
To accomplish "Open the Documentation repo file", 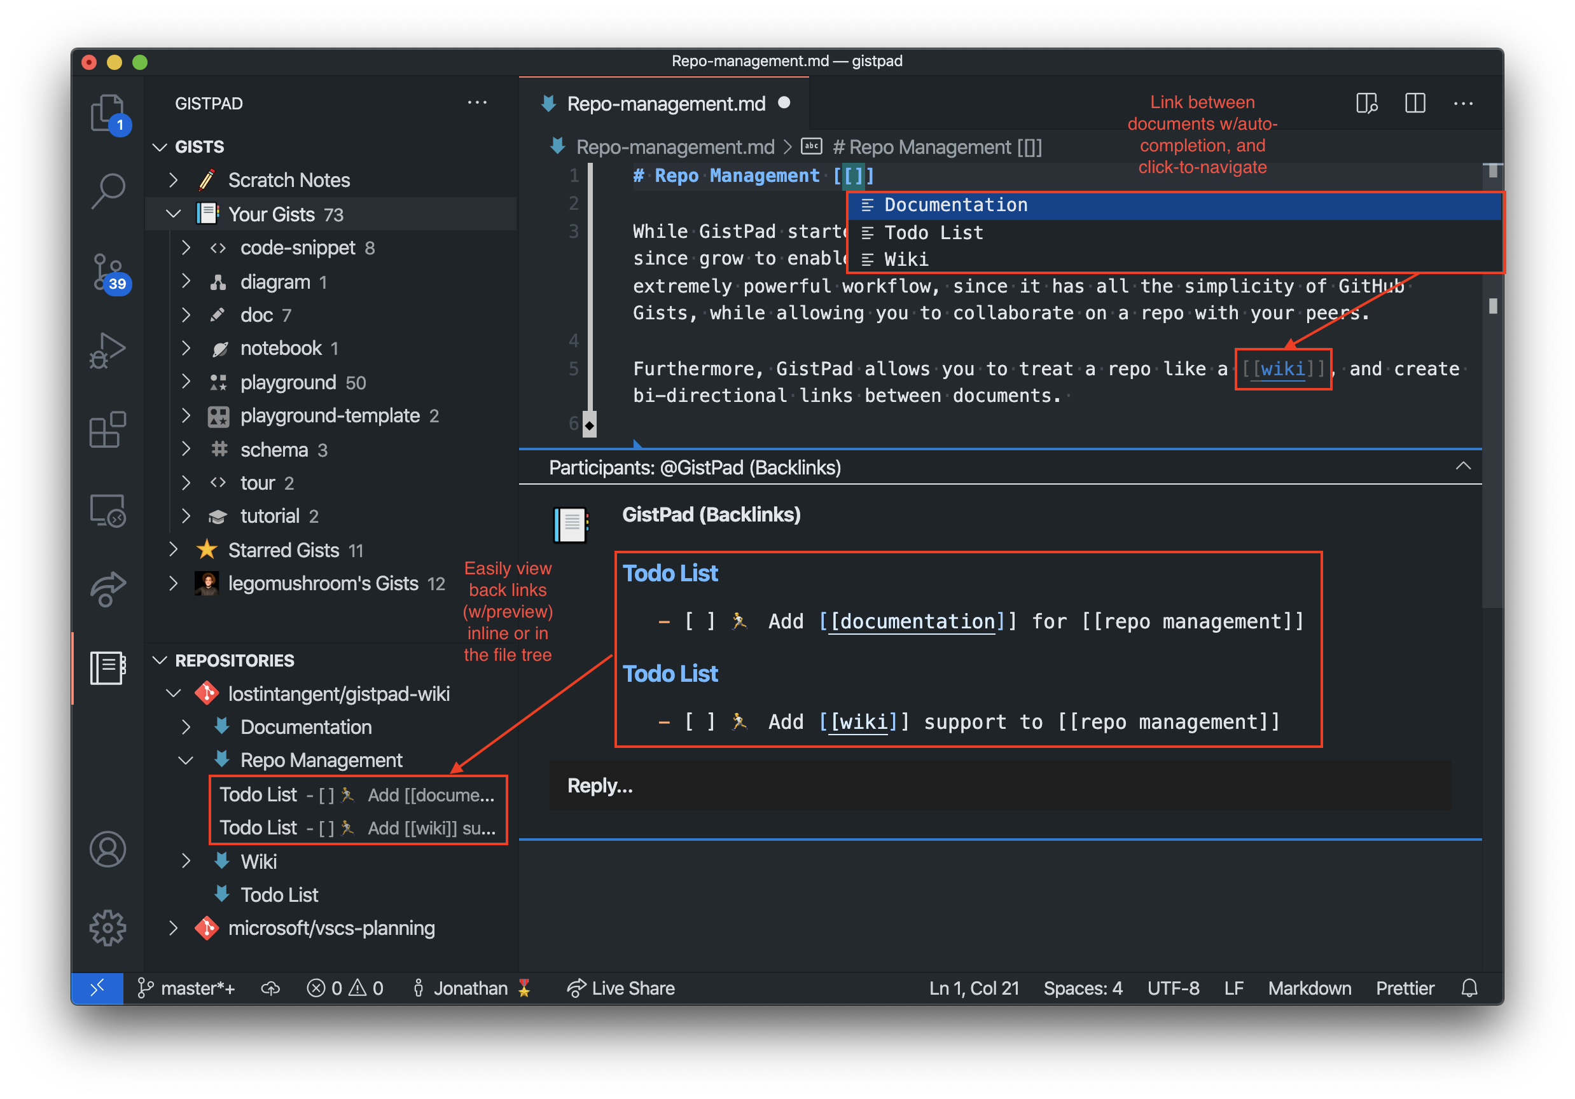I will [306, 726].
